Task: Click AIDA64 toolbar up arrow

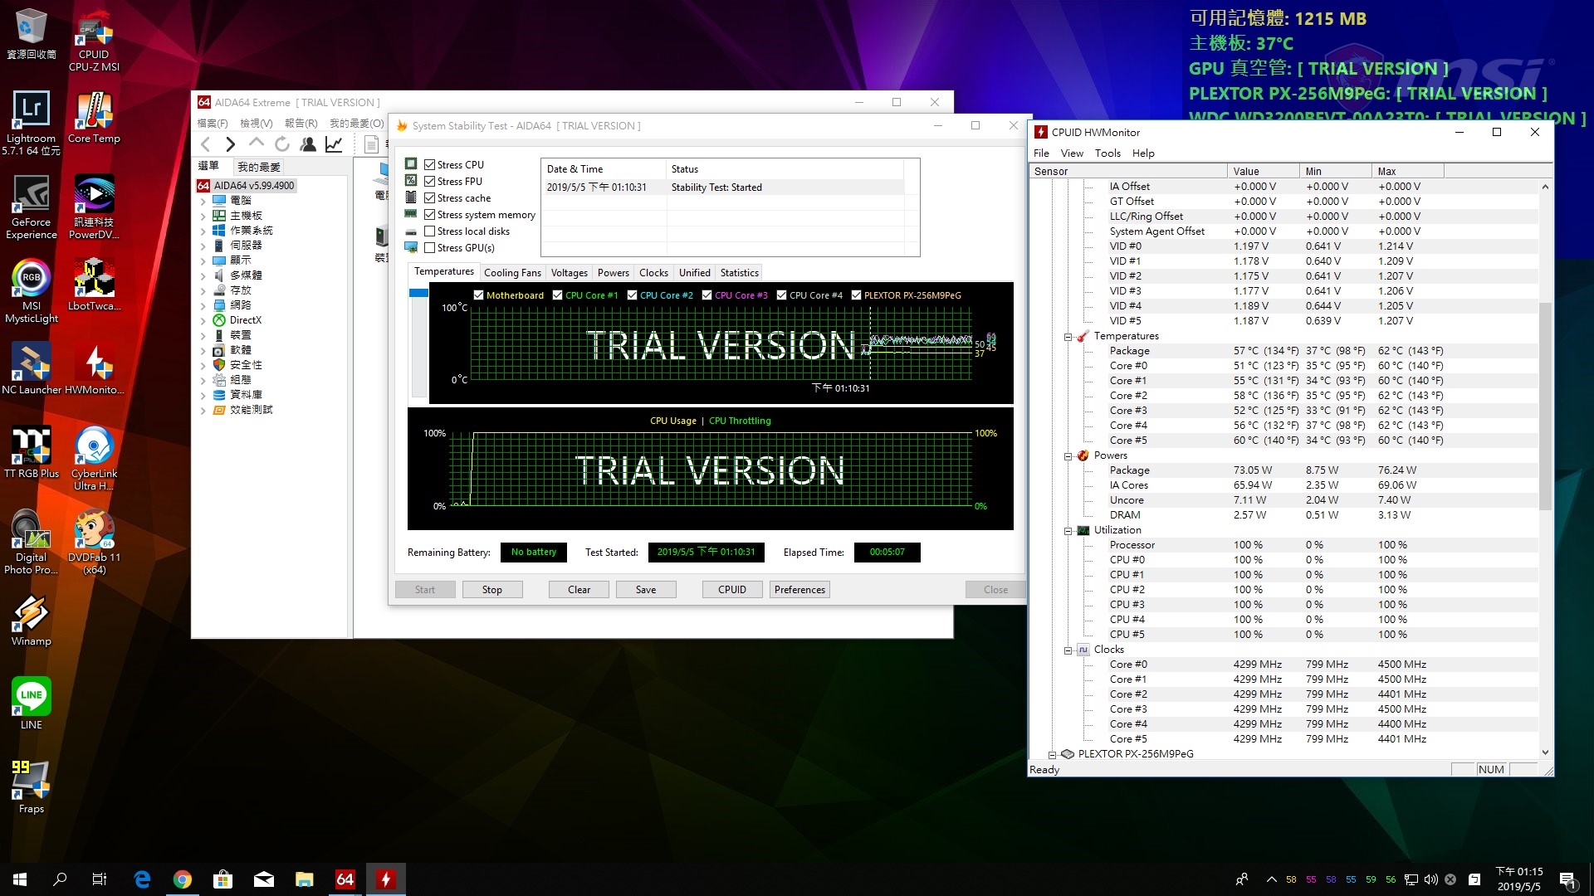Action: (x=257, y=144)
